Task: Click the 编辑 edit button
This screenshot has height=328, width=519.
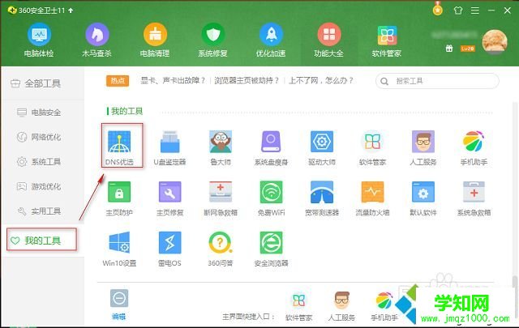Action: pos(119,305)
